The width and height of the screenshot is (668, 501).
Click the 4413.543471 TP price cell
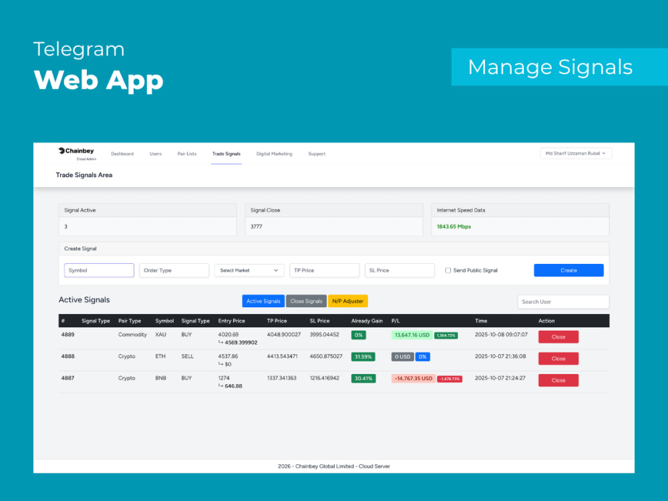[x=283, y=357]
